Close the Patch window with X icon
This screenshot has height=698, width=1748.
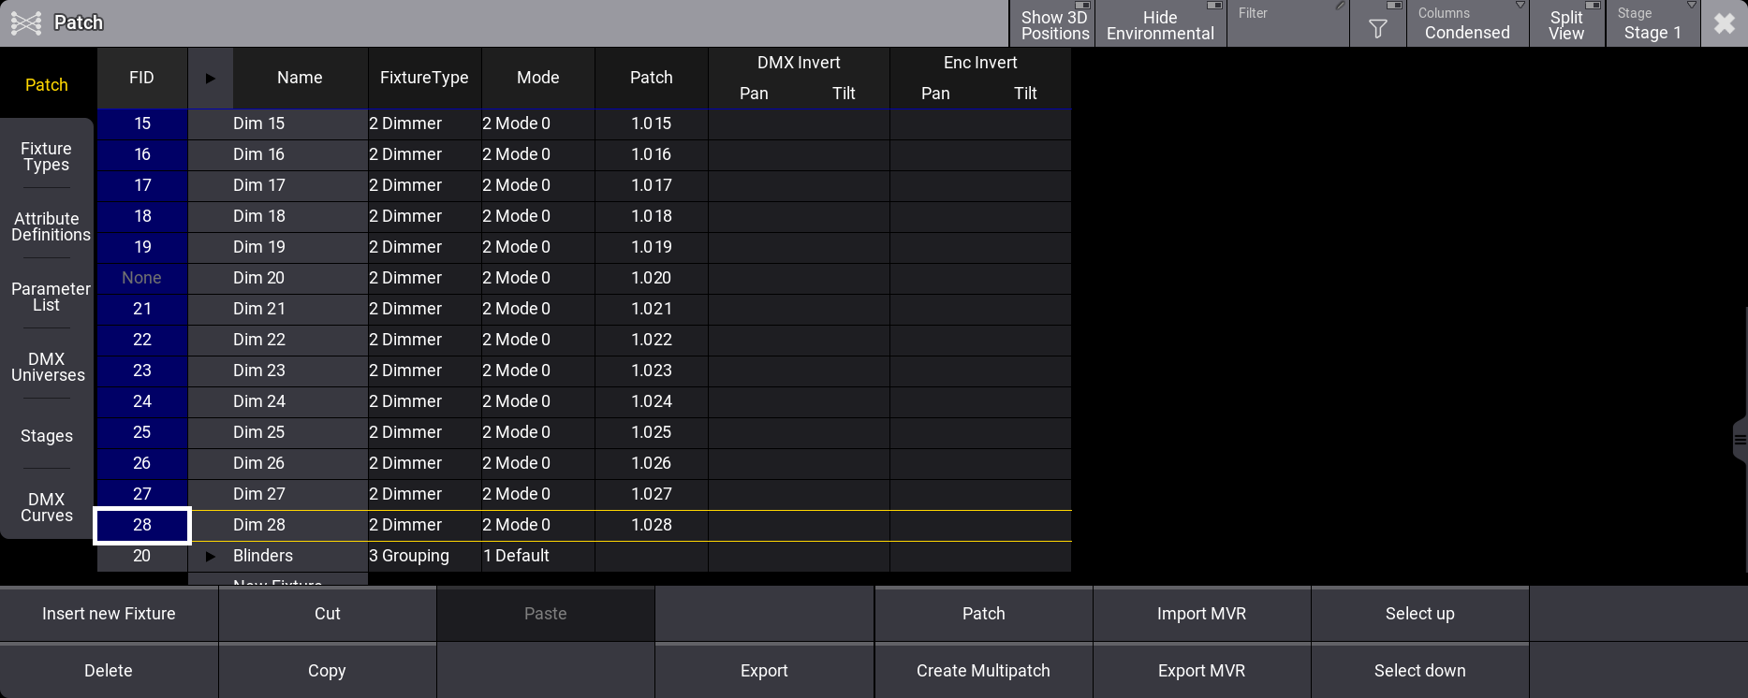[x=1724, y=23]
